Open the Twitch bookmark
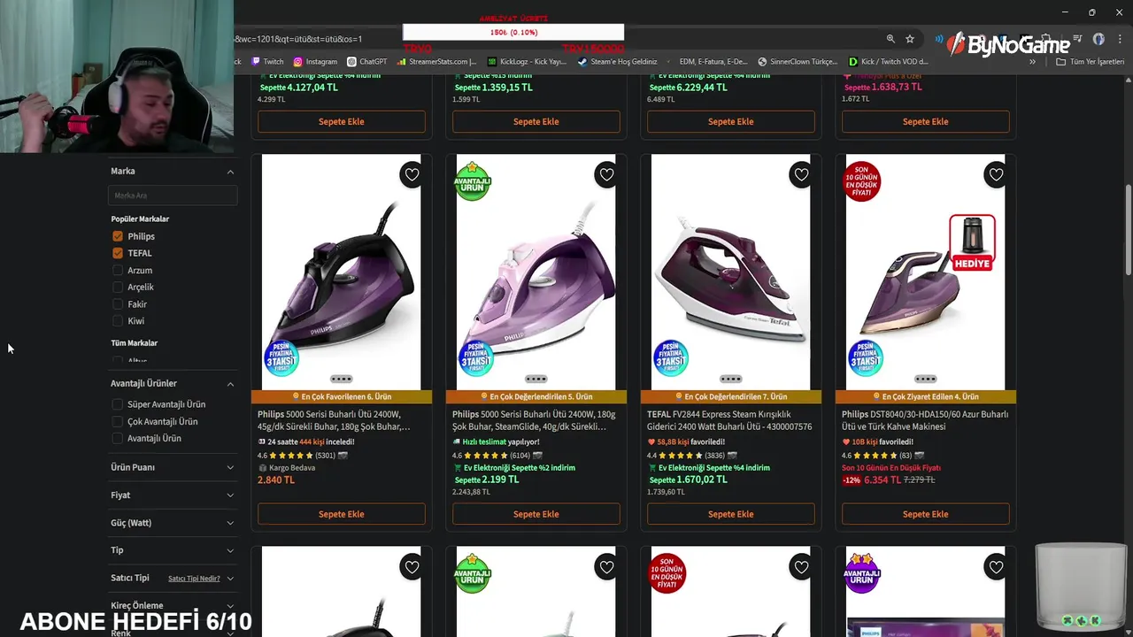Image resolution: width=1133 pixels, height=637 pixels. (267, 62)
